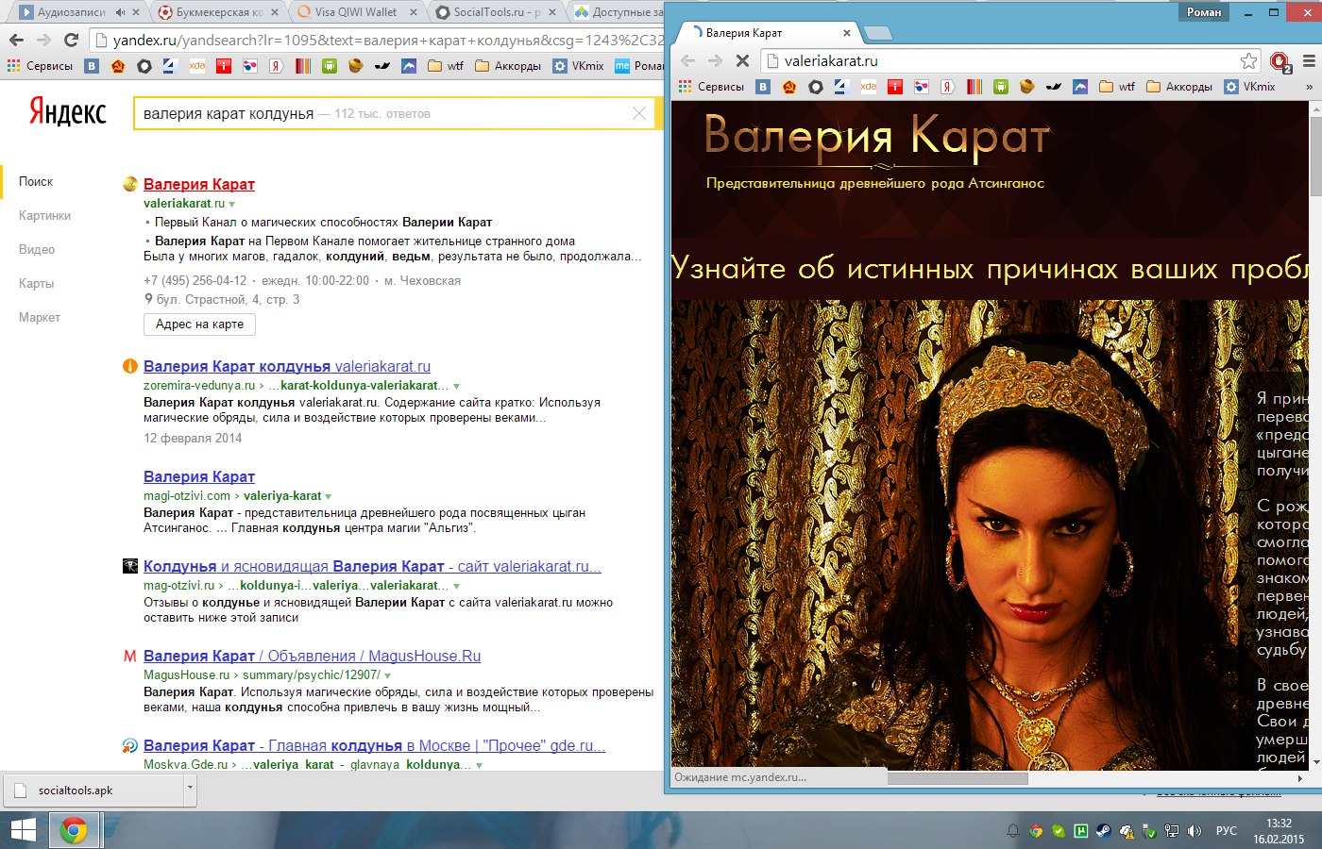
Task: Switch to the Аудиозаписи tab
Action: pyautogui.click(x=79, y=12)
